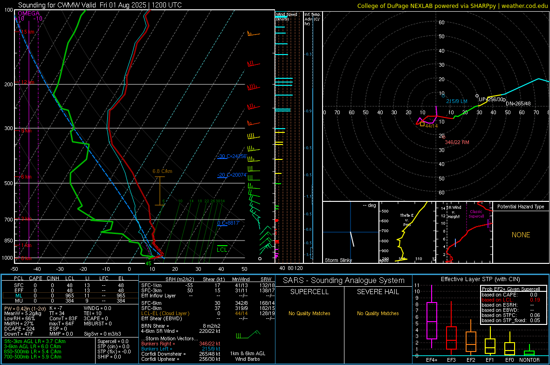Click the 346/22 RM hodograph label
Viewport: 550px width, 365px height.
[x=457, y=142]
